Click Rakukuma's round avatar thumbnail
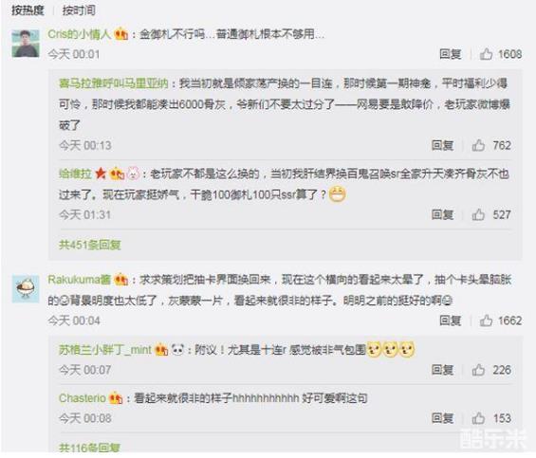 coord(26,289)
